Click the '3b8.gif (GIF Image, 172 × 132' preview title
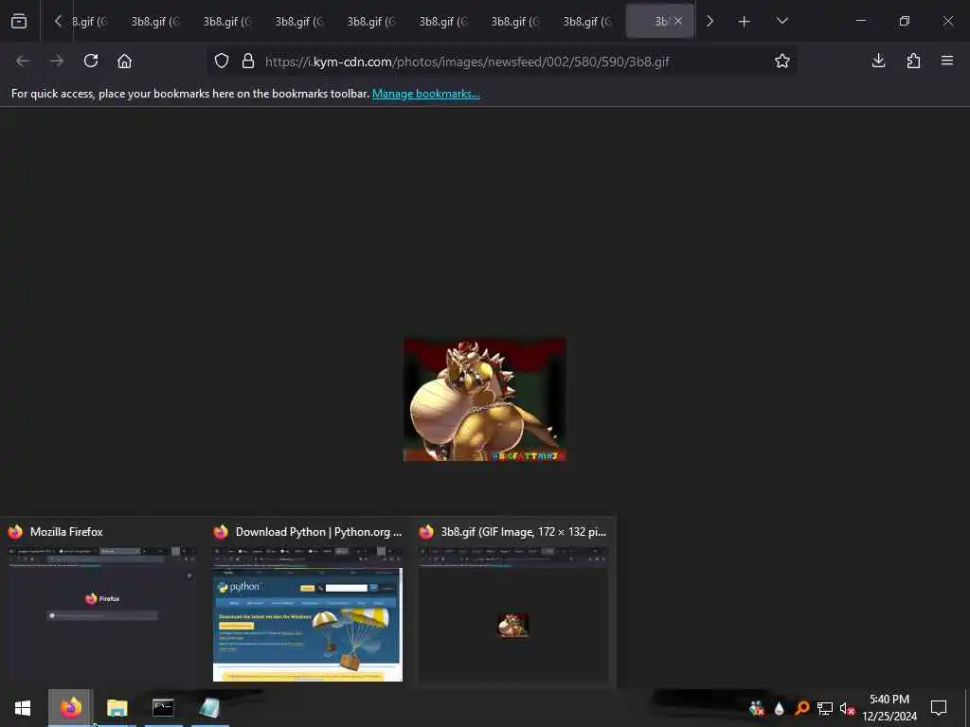This screenshot has width=970, height=727. coord(523,532)
